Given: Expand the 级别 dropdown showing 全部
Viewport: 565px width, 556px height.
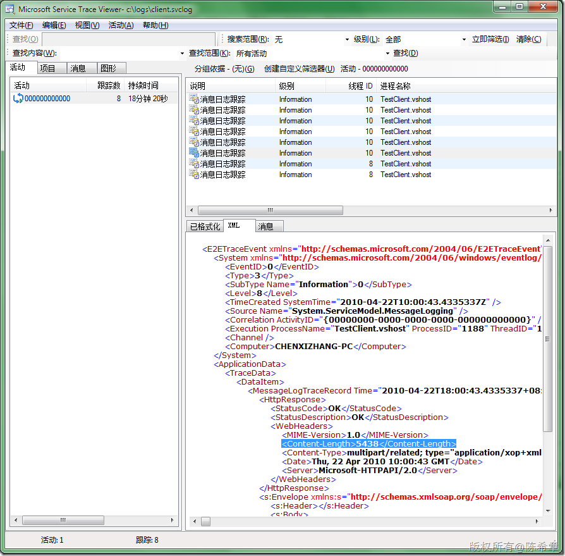Looking at the screenshot, I should 464,39.
